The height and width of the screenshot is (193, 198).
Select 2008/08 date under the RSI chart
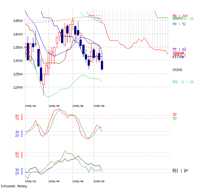coord(99,181)
